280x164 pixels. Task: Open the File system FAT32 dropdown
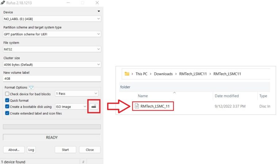tap(52, 49)
